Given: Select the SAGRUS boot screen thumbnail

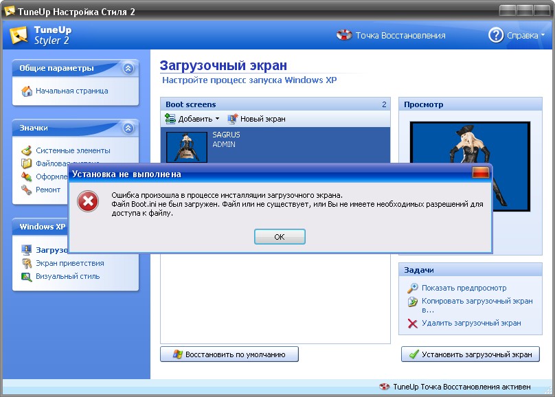Looking at the screenshot, I should tap(186, 145).
